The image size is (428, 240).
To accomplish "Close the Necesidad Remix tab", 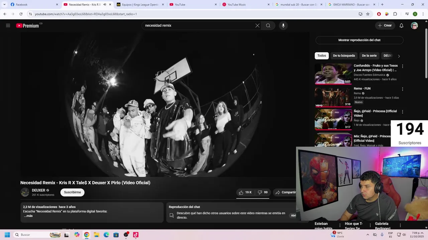I will pos(110,5).
